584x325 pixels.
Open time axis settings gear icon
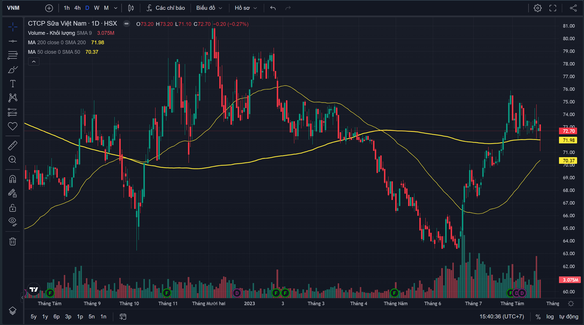(x=571, y=303)
